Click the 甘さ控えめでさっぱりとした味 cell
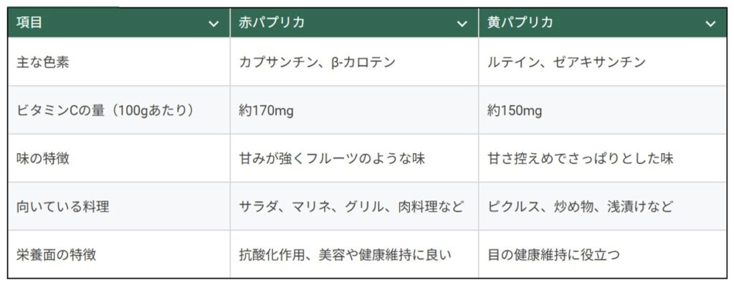Viewport: 734px width, 286px height. 580,159
